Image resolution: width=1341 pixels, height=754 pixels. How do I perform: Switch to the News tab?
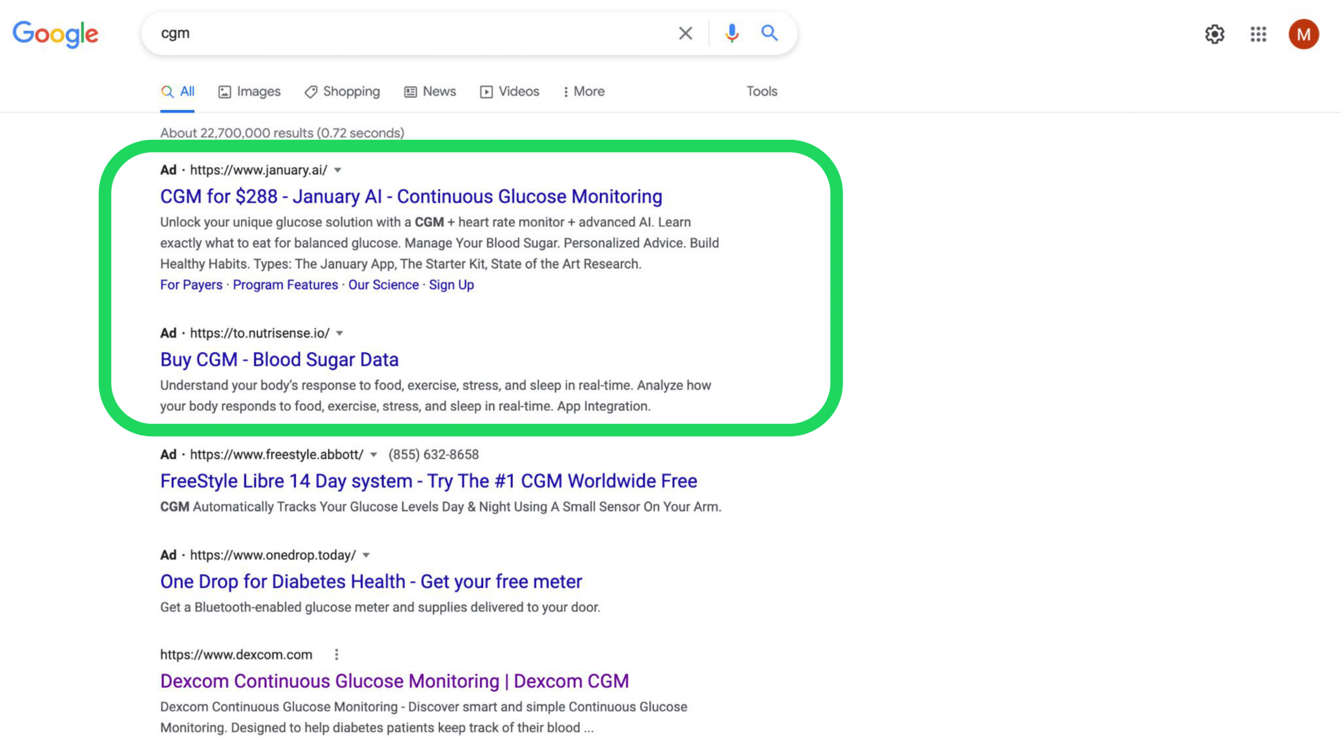430,92
